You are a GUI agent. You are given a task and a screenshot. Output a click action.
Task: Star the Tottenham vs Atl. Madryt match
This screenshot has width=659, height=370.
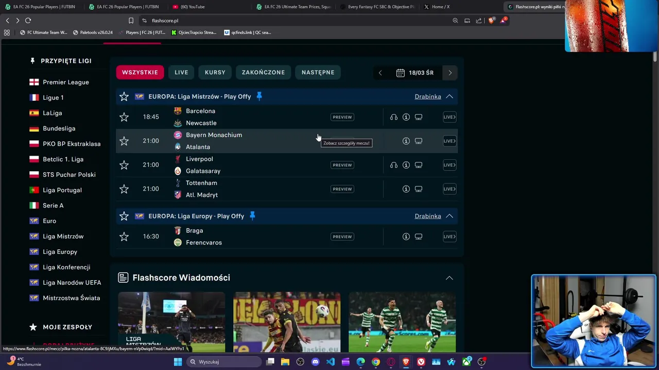point(124,189)
